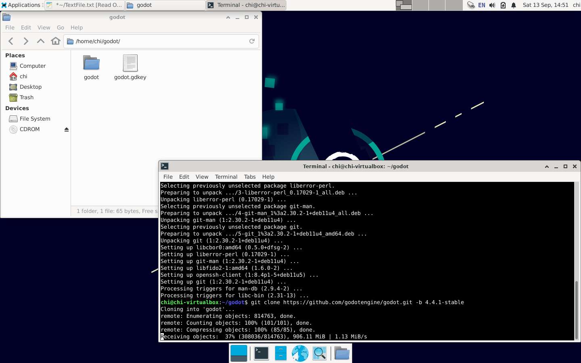Open the application finder magnifier in dock

(320, 353)
